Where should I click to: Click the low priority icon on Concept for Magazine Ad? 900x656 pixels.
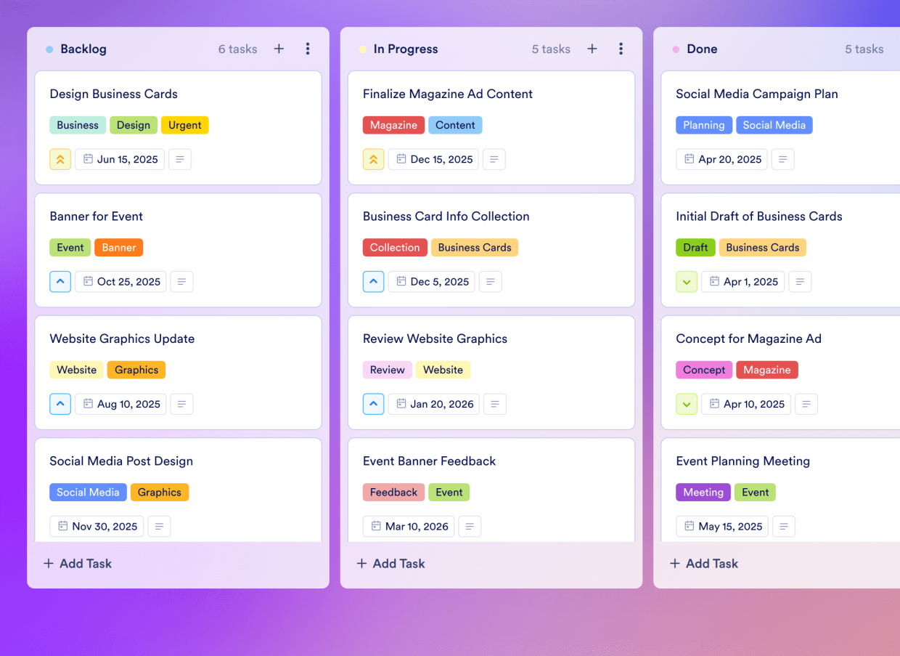pos(687,404)
